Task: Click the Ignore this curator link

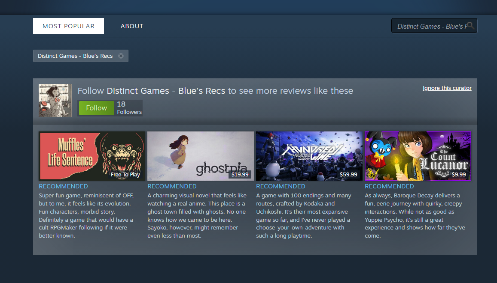Action: pos(447,88)
